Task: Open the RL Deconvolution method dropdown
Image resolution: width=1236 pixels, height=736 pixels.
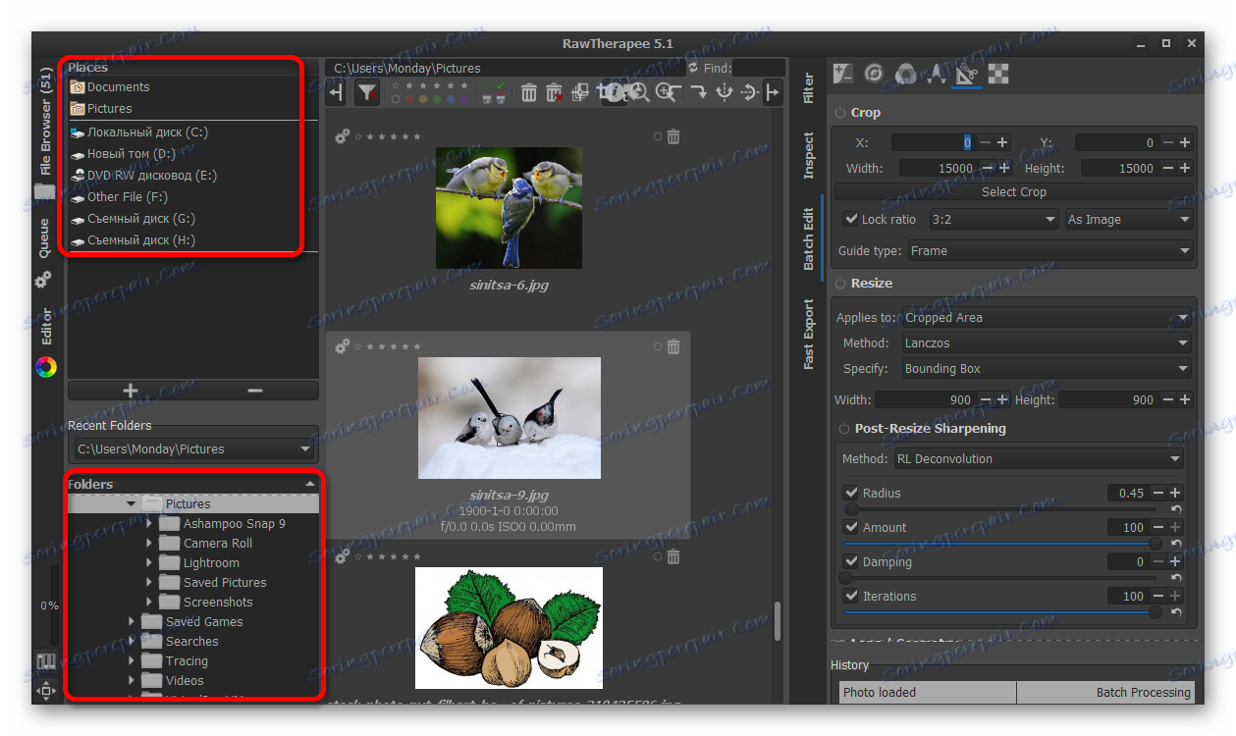Action: [x=1038, y=458]
